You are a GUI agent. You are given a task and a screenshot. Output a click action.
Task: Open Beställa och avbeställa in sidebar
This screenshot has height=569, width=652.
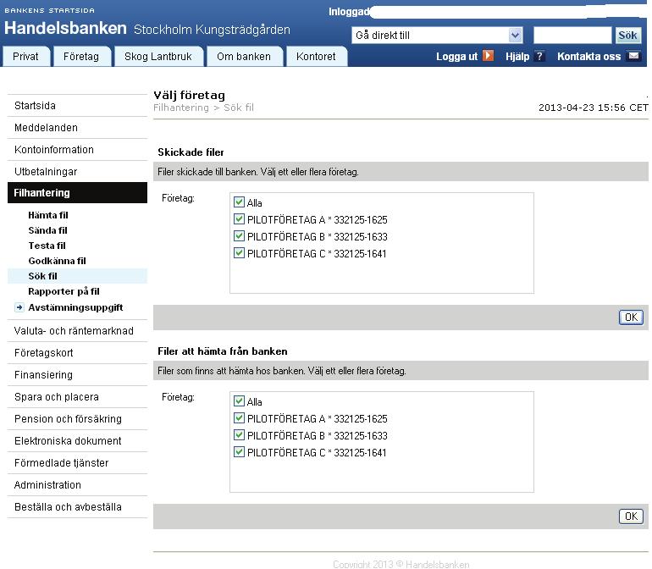coord(77,507)
